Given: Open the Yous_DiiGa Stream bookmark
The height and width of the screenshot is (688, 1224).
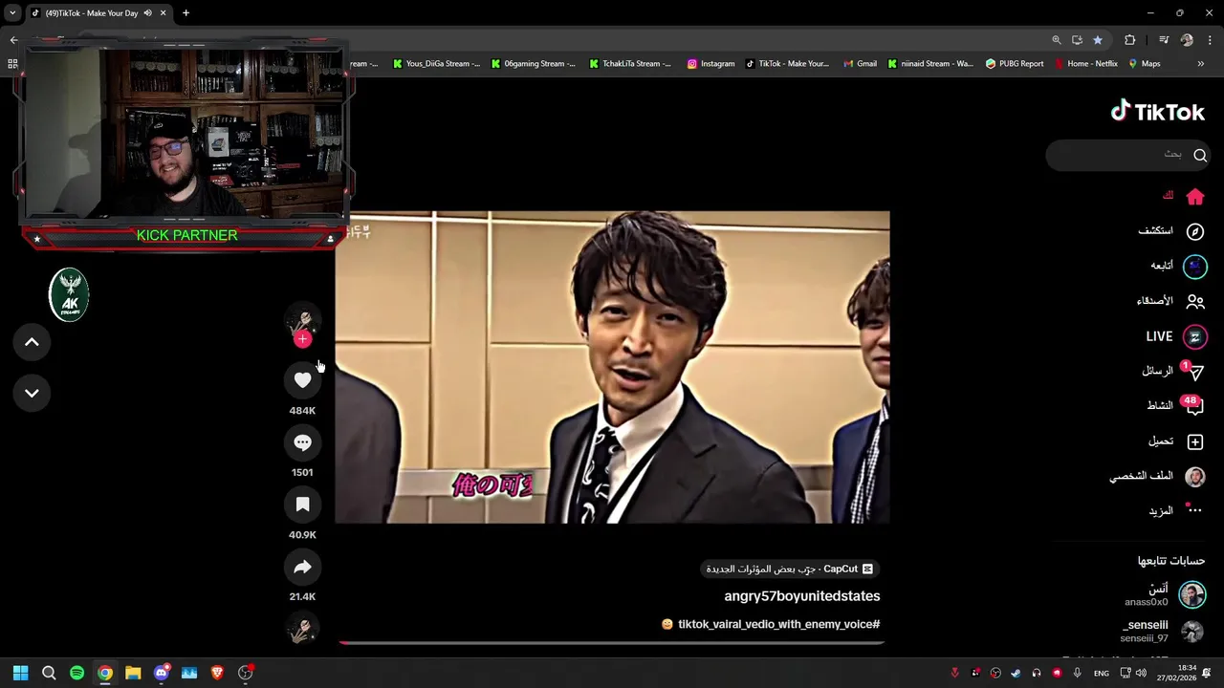Looking at the screenshot, I should [x=436, y=64].
